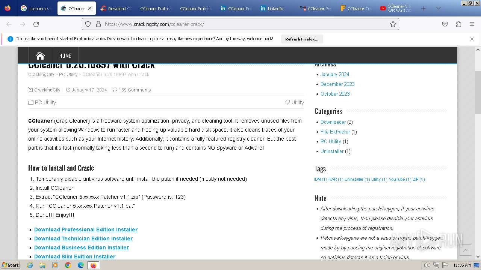Dismiss the Refresh Firefox notification bar
481x270 pixels.
pos(472,39)
